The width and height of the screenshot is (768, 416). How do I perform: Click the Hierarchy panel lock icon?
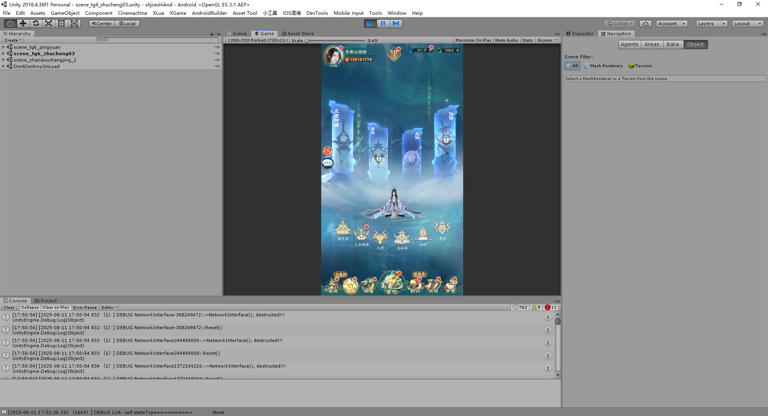coord(212,34)
